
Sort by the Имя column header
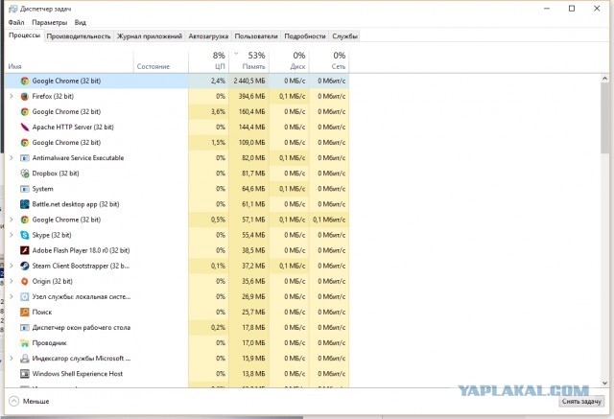point(69,61)
